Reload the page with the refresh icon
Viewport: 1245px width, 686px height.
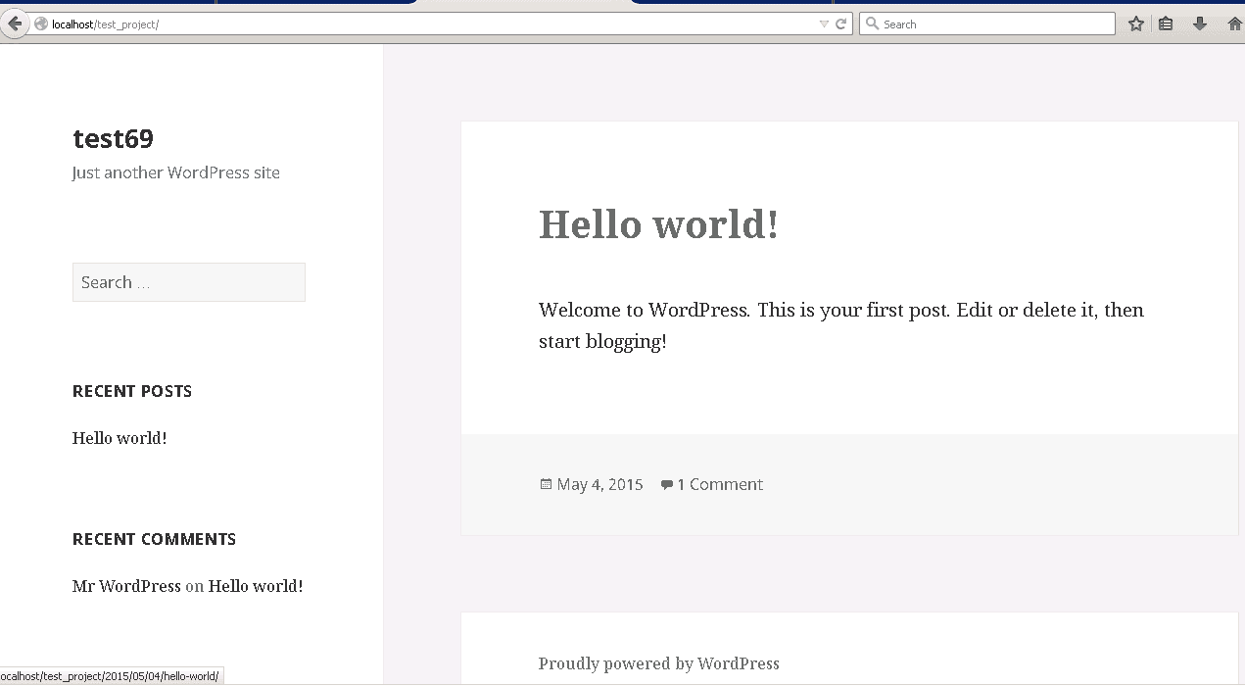840,24
